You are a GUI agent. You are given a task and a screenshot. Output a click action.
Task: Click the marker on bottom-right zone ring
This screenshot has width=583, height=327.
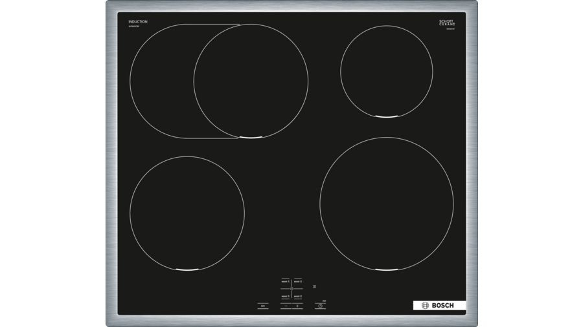[386, 269]
